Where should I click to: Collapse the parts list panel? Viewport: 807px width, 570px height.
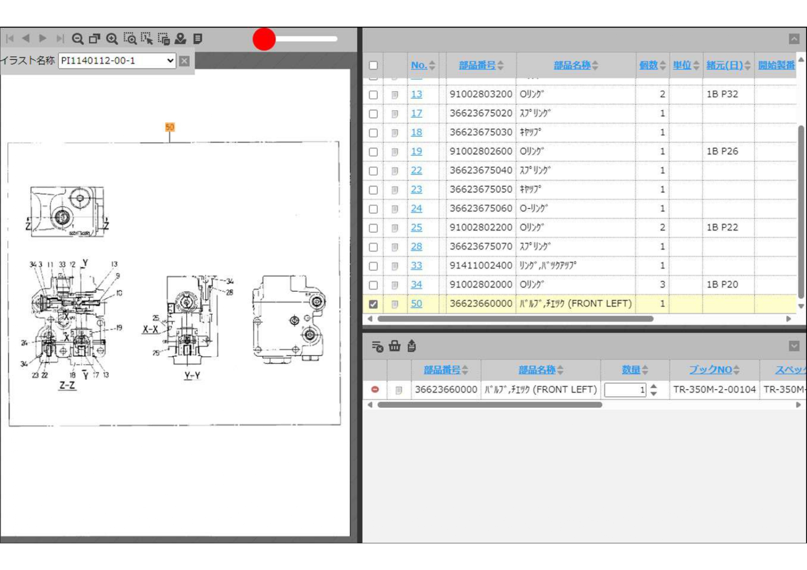coord(794,39)
